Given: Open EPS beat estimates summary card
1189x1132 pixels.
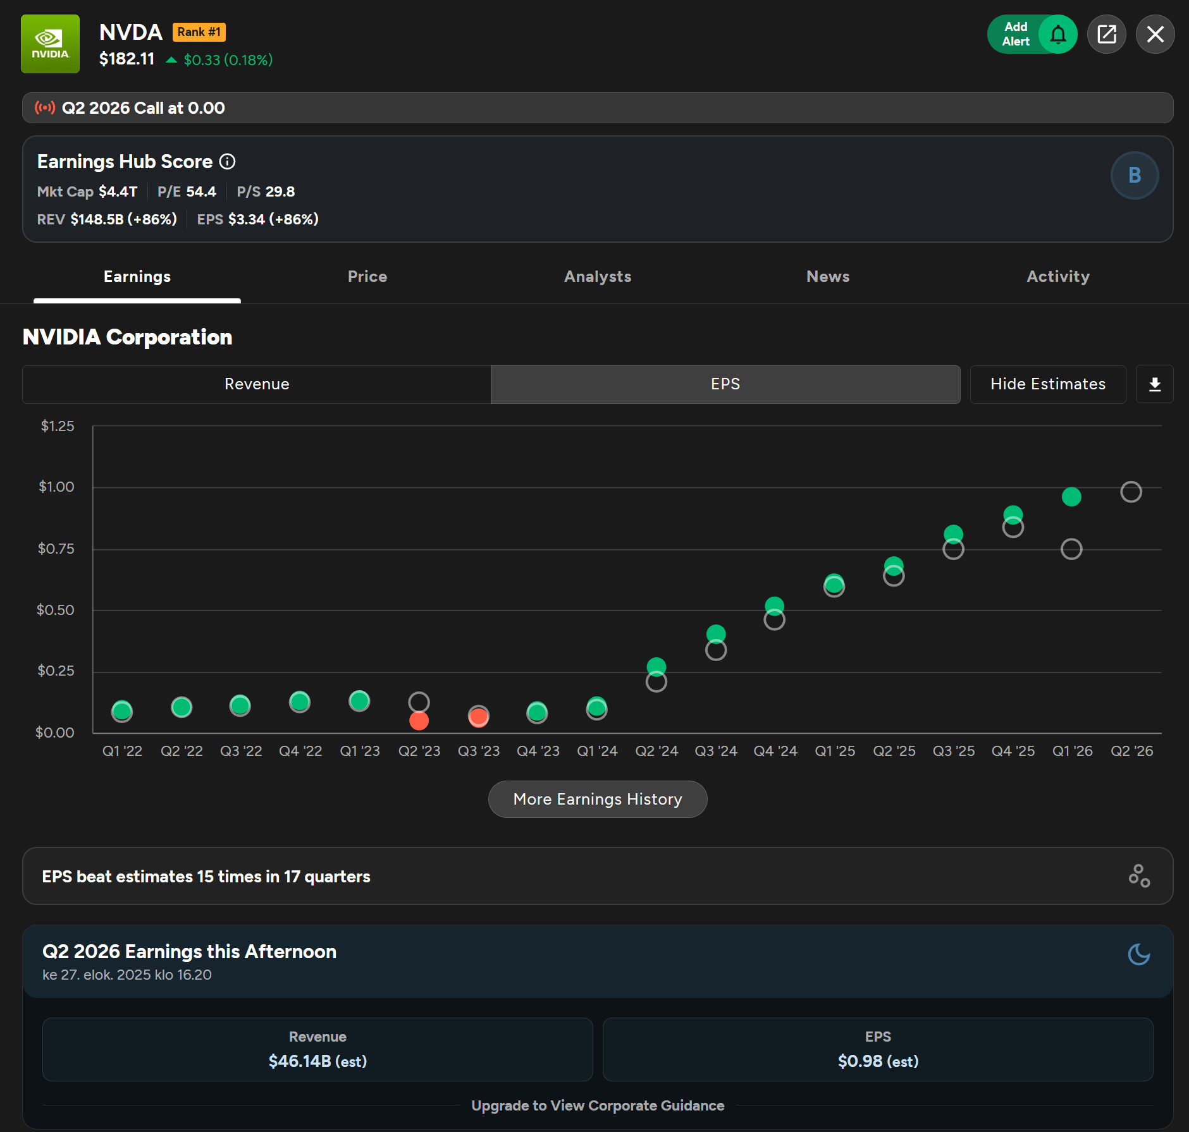Looking at the screenshot, I should coord(598,876).
